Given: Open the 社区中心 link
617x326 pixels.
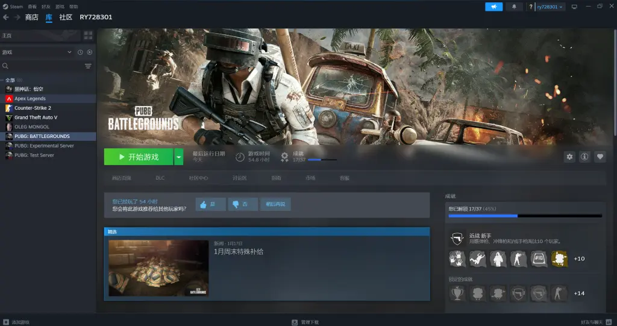Looking at the screenshot, I should [198, 178].
